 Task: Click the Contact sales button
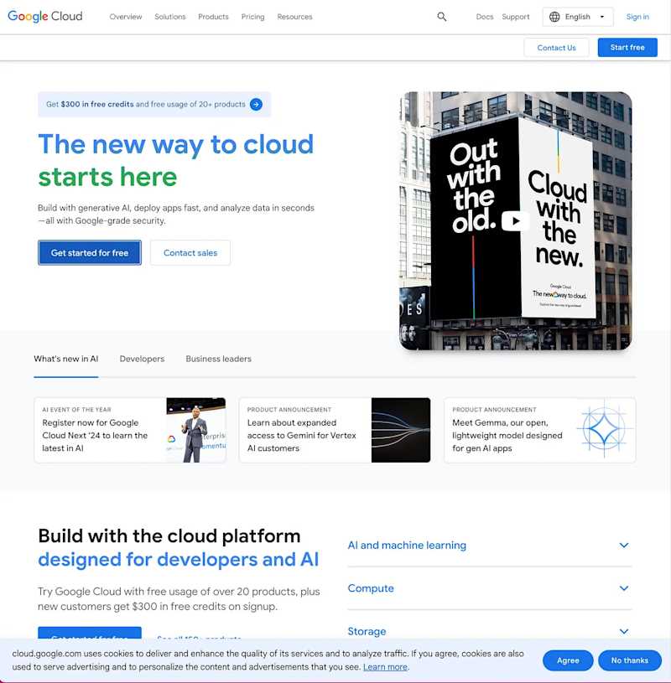190,252
